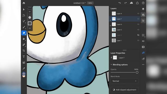Add a layer mask

tap(143, 47)
